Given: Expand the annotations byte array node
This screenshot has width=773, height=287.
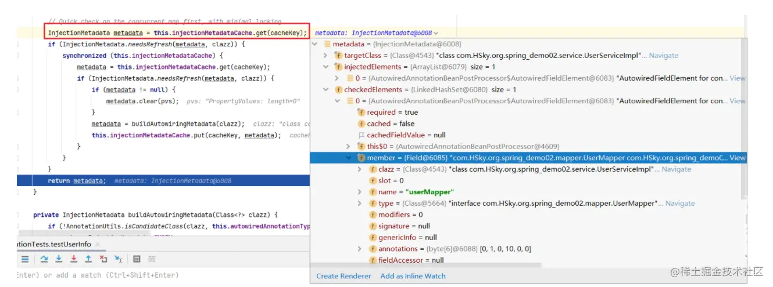Looking at the screenshot, I should coord(360,249).
